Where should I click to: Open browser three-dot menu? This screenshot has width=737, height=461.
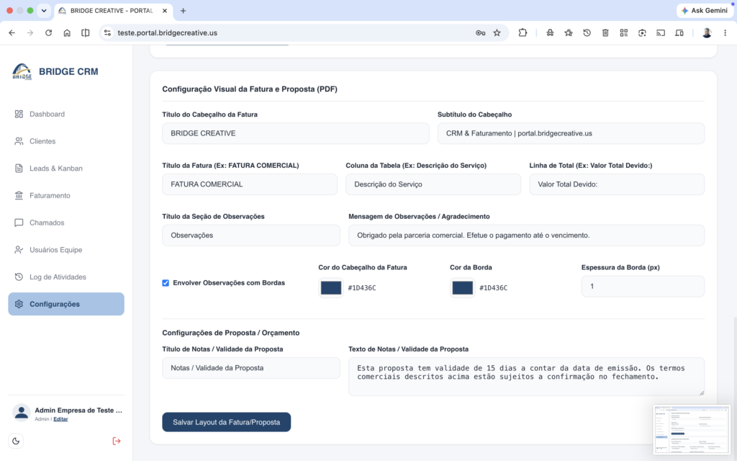point(725,33)
